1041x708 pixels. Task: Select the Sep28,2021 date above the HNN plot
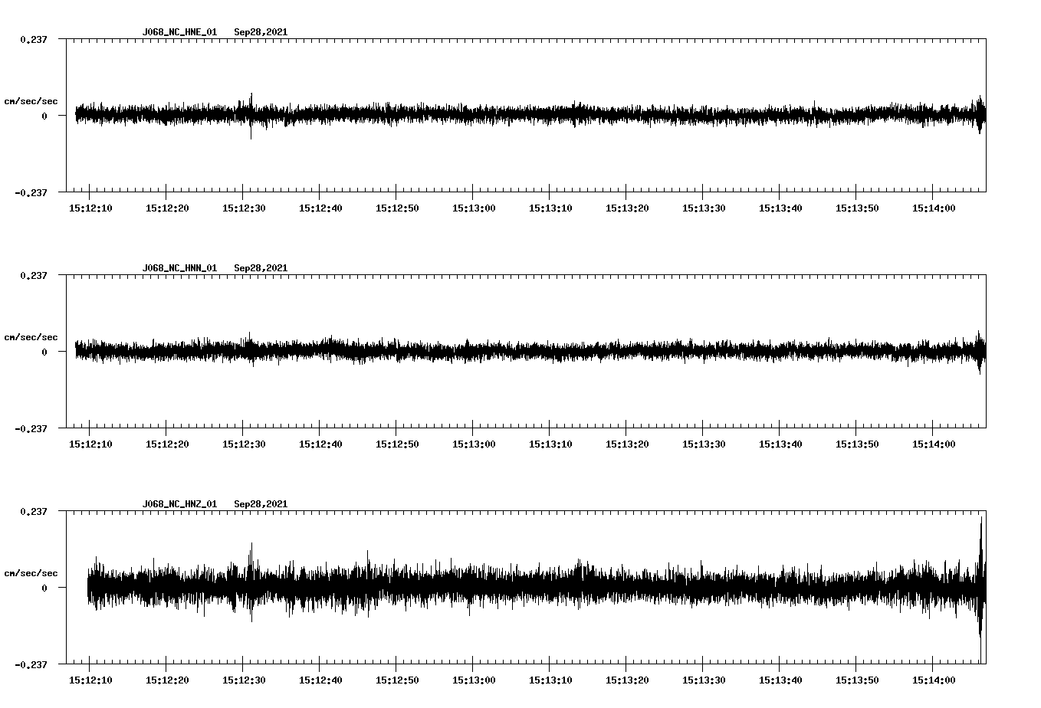261,268
